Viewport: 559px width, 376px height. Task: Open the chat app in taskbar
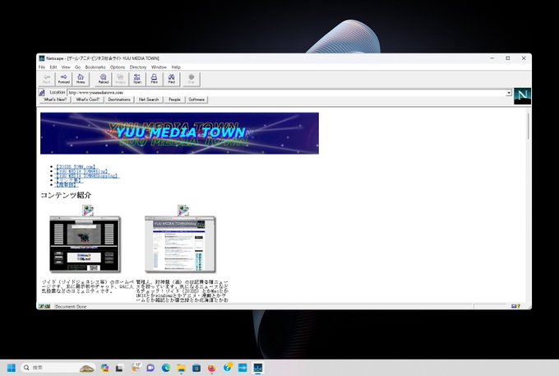point(150,368)
